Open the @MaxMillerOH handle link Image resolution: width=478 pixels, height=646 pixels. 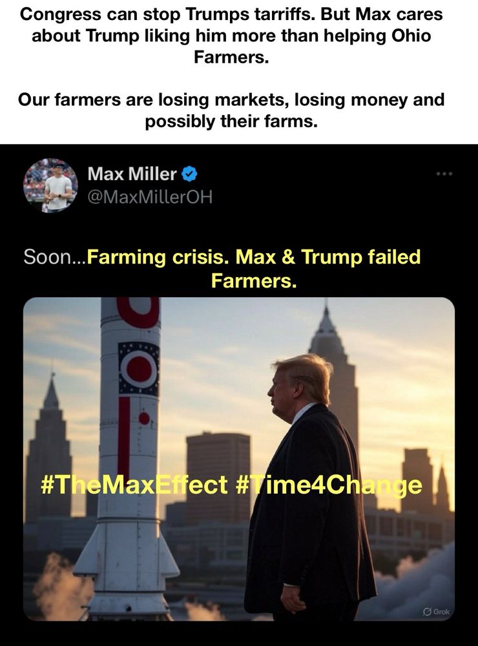click(x=150, y=197)
